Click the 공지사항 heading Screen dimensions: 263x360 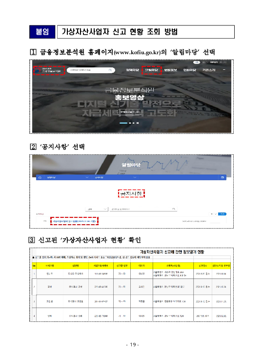coord(131,193)
